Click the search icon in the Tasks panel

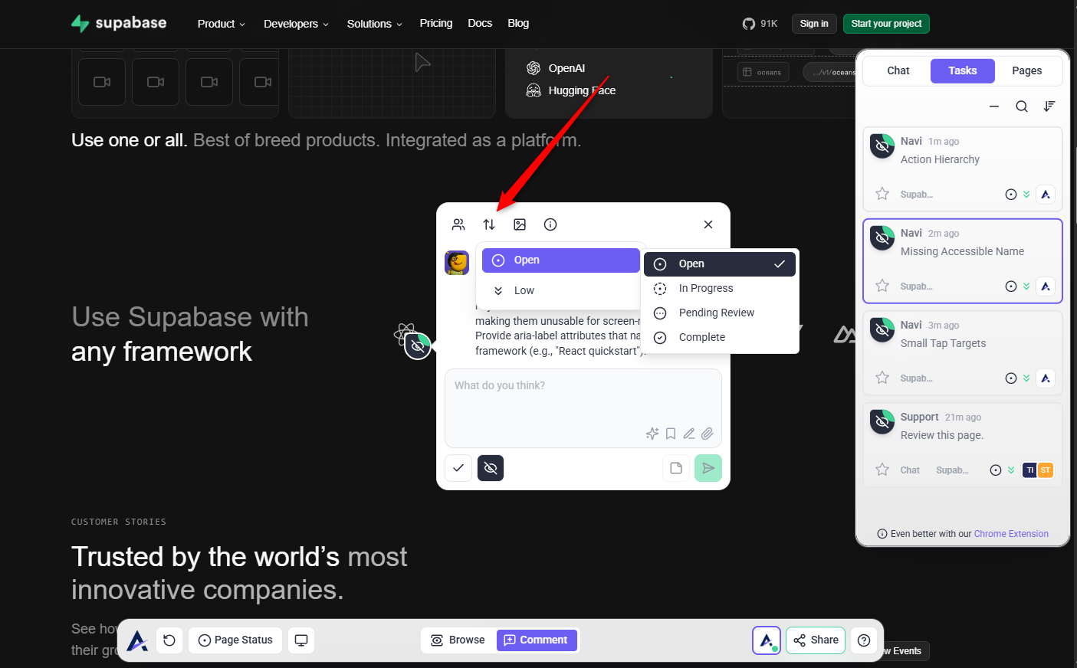click(x=1022, y=106)
